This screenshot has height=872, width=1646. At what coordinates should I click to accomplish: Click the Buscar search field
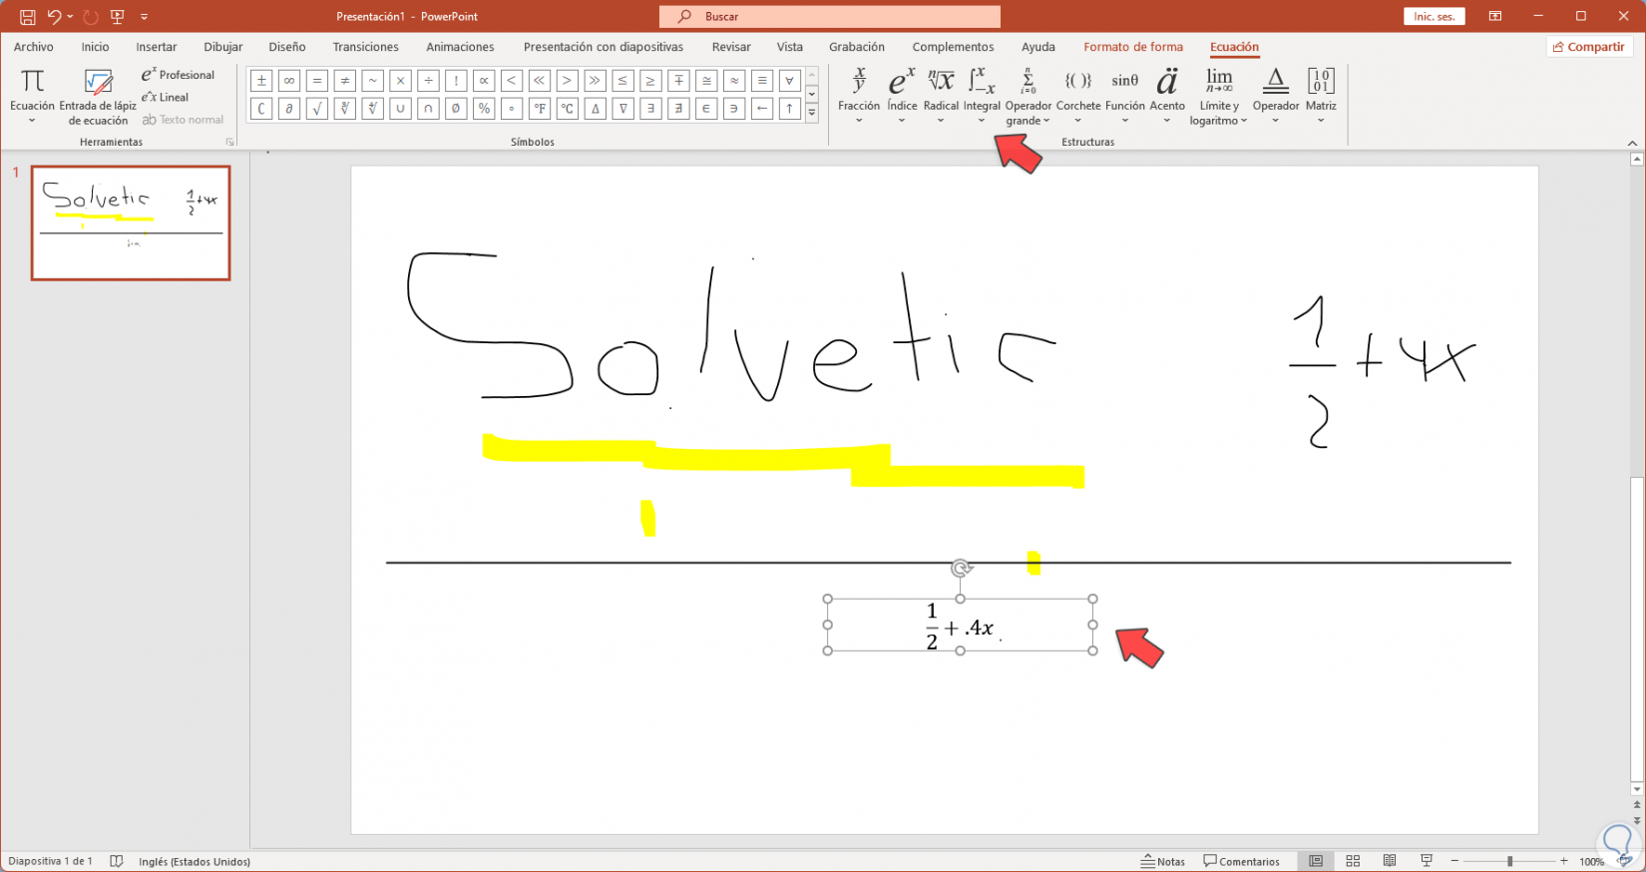(x=830, y=17)
